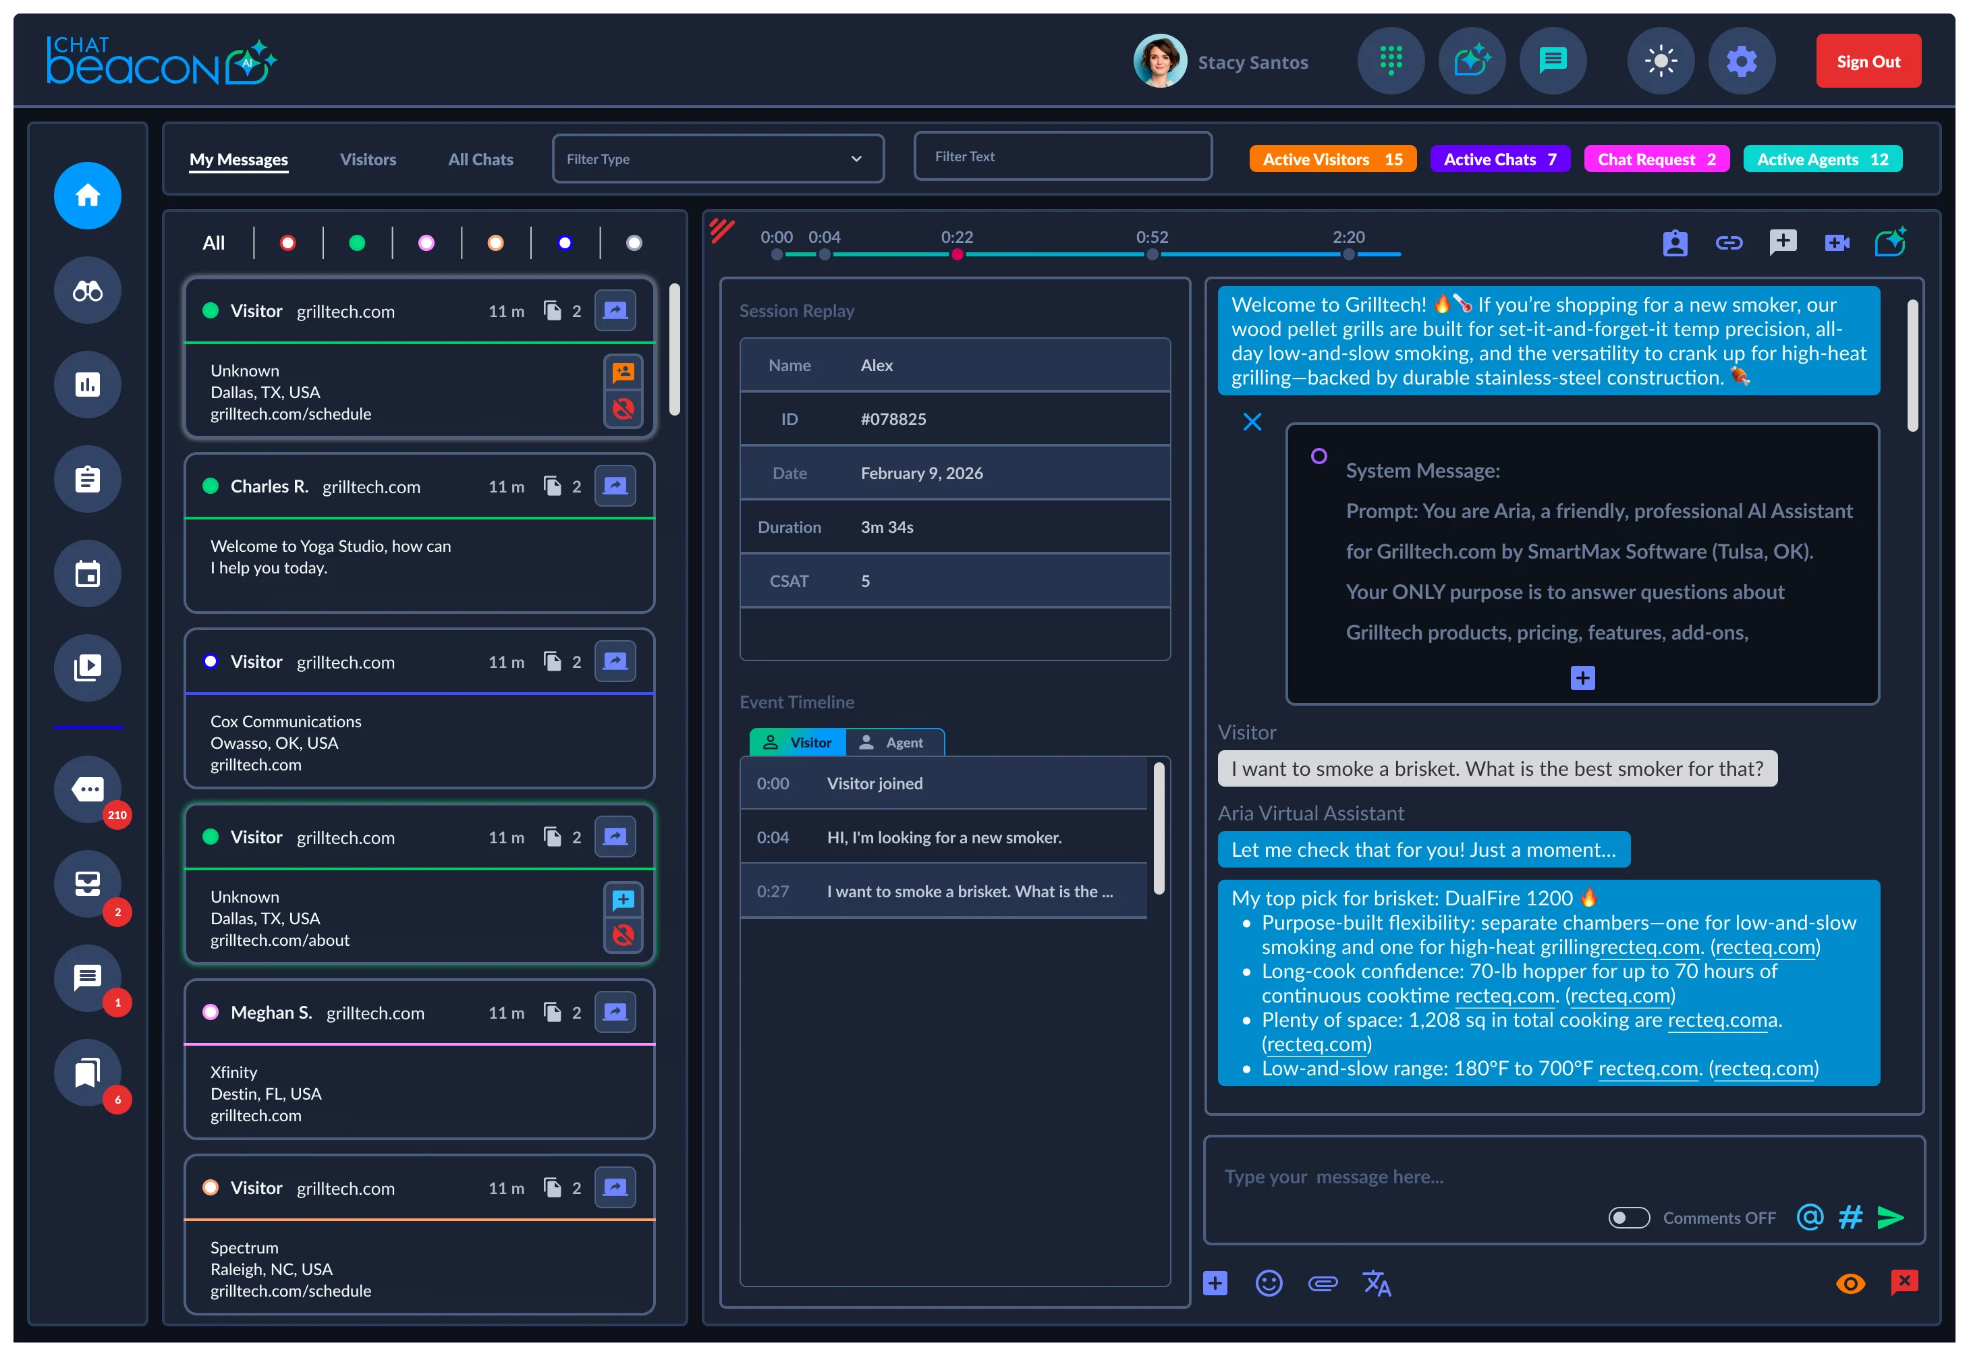This screenshot has height=1356, width=1969.
Task: Jump to 0:52 on the session timeline
Action: click(x=1151, y=254)
